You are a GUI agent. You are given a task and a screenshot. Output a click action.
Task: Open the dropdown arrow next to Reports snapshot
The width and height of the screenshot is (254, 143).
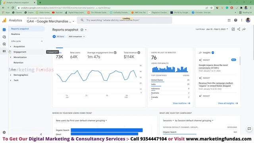click(x=86, y=30)
